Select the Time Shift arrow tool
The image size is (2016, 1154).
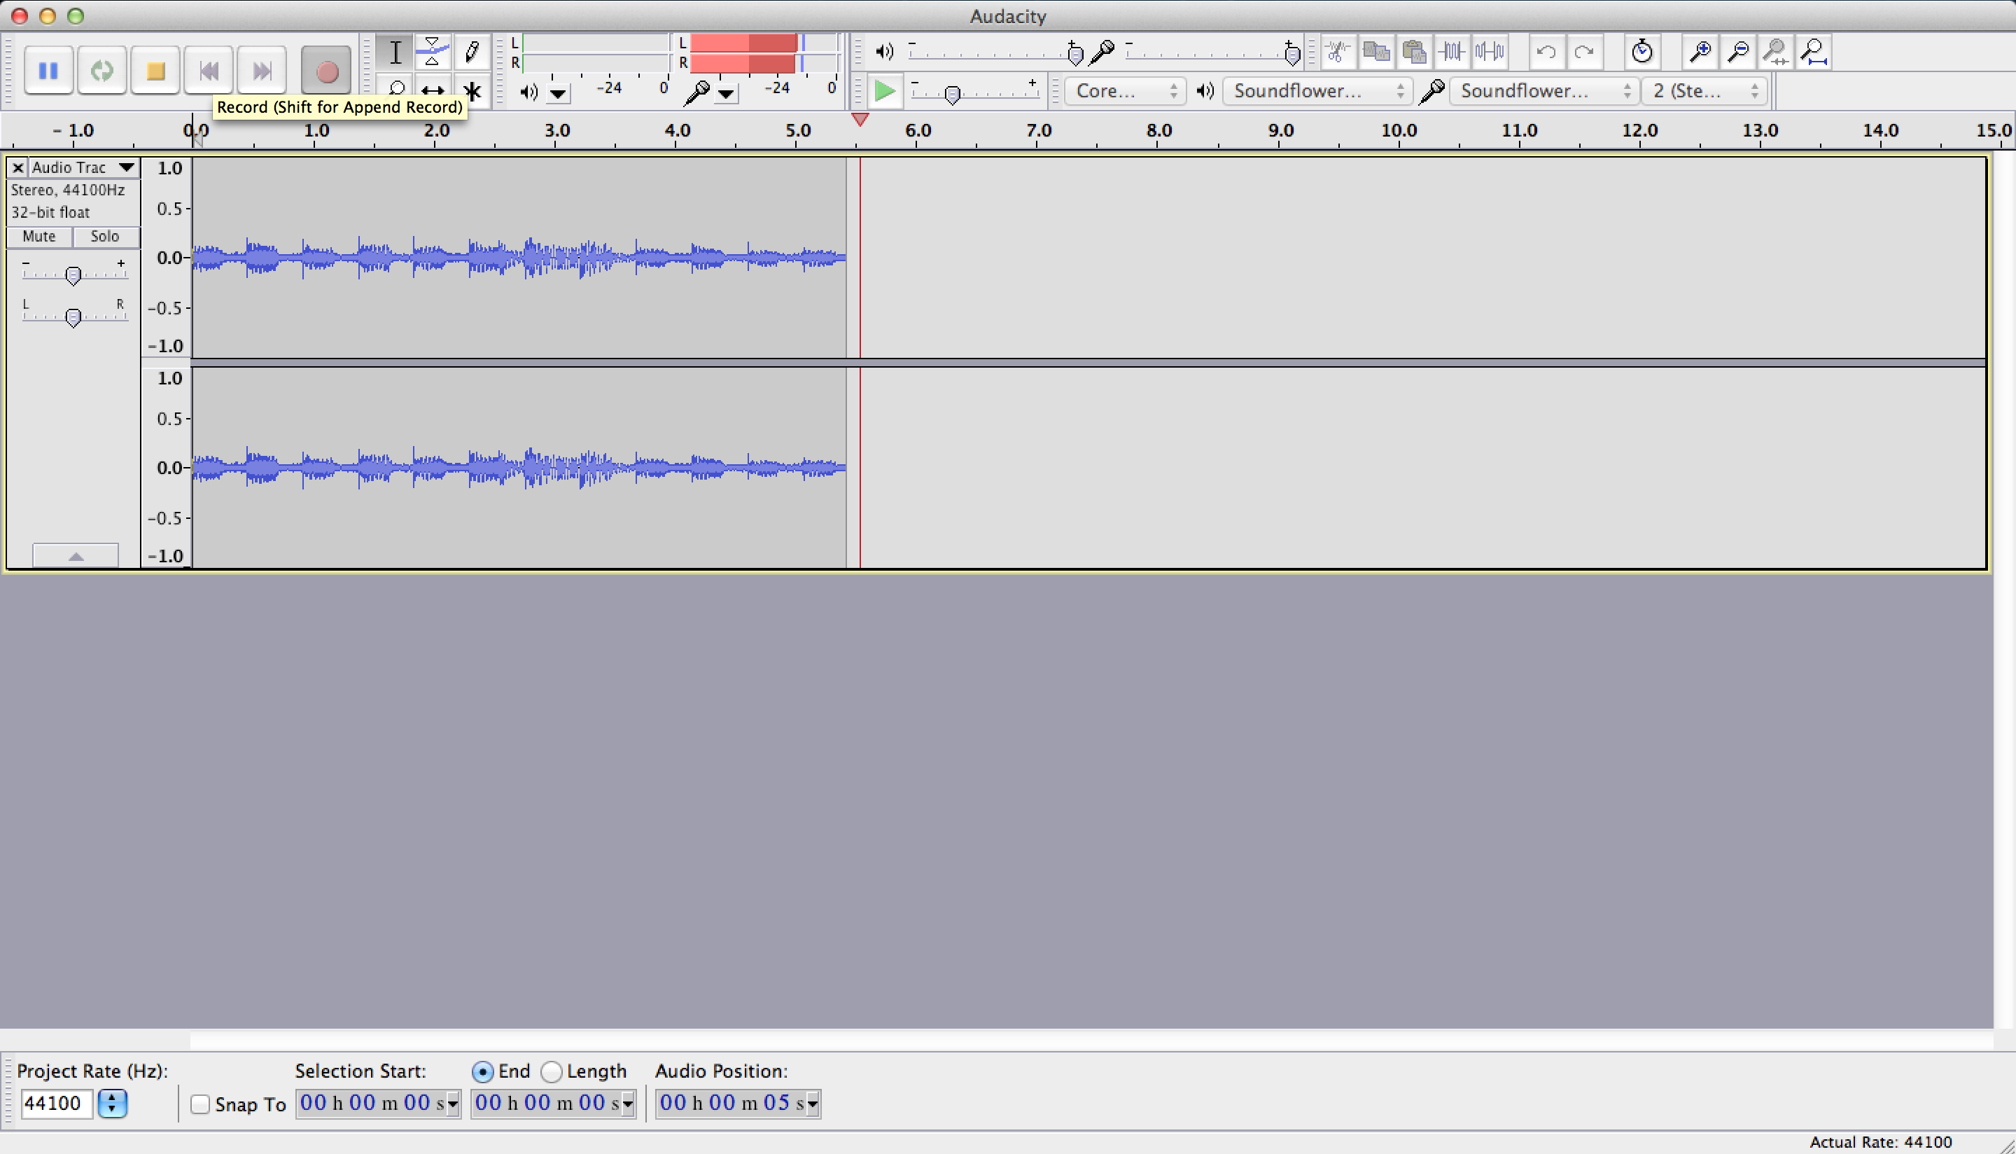click(x=433, y=90)
